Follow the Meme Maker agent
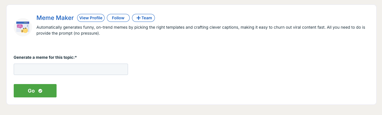 coord(118,18)
